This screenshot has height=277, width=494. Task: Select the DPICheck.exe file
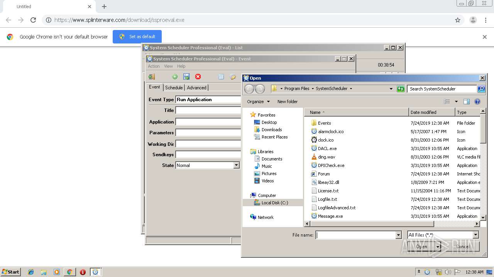coord(331,165)
